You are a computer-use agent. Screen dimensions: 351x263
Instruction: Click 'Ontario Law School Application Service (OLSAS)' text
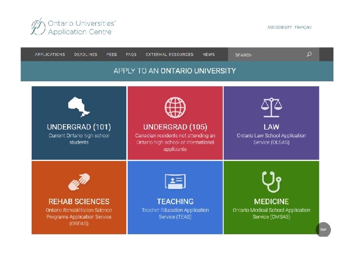pyautogui.click(x=272, y=139)
